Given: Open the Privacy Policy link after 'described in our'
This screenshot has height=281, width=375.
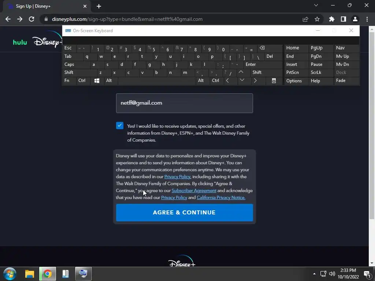Looking at the screenshot, I should [177, 177].
